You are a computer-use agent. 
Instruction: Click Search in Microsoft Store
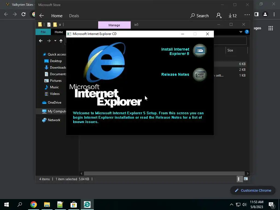point(199,16)
